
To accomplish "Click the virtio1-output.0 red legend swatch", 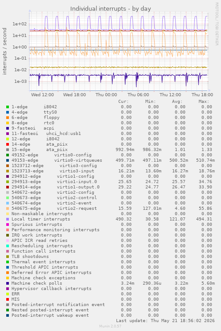I will coord(8,187).
